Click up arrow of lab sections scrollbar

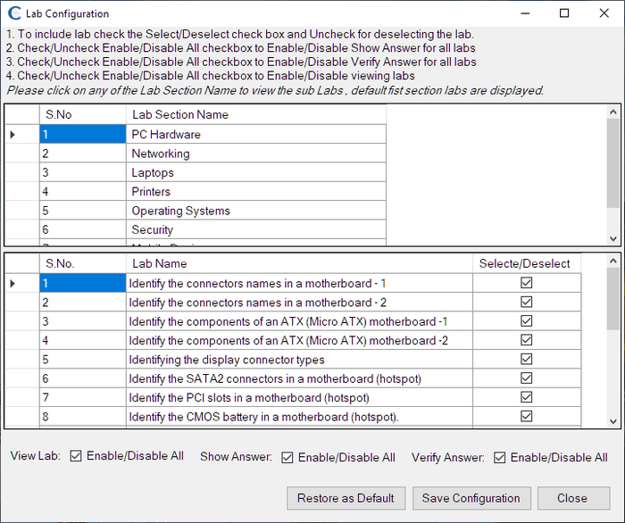click(x=613, y=112)
